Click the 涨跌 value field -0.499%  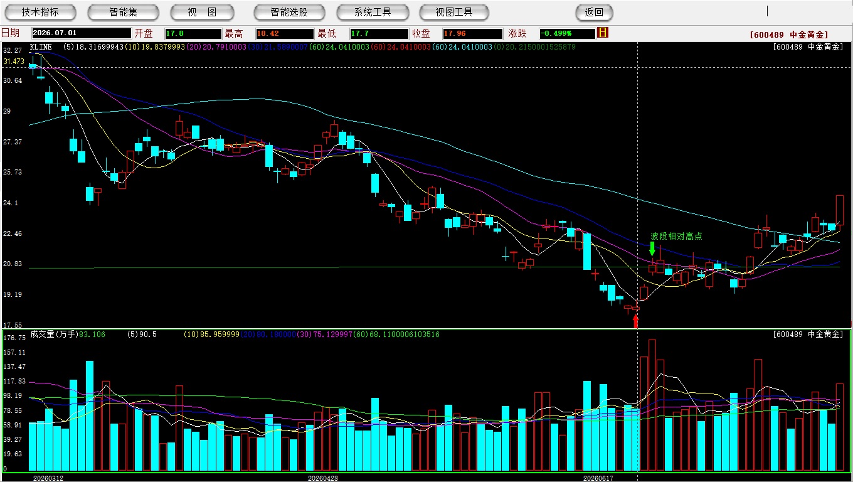click(566, 33)
